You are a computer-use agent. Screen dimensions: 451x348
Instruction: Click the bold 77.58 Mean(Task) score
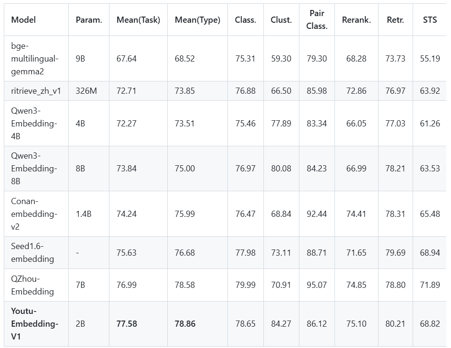pos(126,324)
